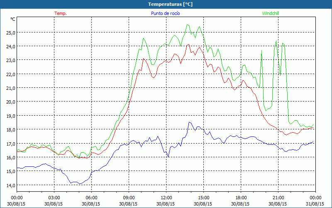Click the 25,0 y-axis value
The image size is (332, 208).
click(x=11, y=32)
